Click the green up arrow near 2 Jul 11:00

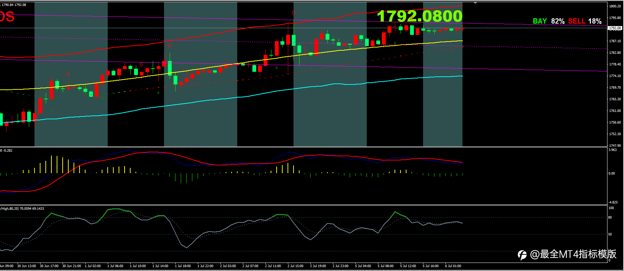click(x=277, y=68)
